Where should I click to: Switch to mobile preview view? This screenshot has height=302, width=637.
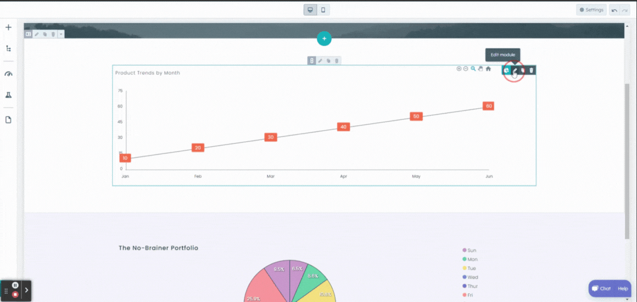(323, 10)
